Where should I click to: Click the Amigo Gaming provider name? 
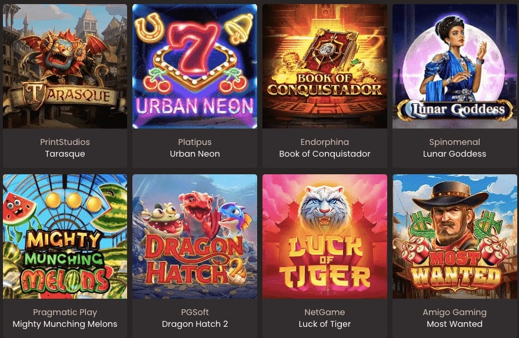click(x=454, y=312)
